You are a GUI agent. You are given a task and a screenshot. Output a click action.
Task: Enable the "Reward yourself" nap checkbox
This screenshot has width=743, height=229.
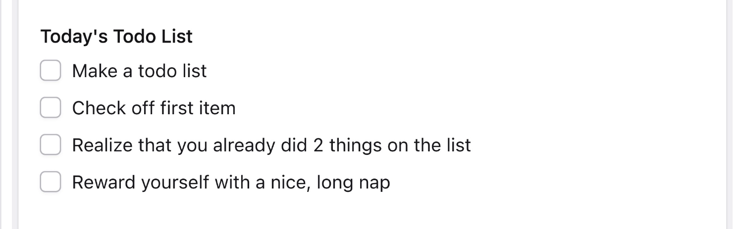(50, 182)
